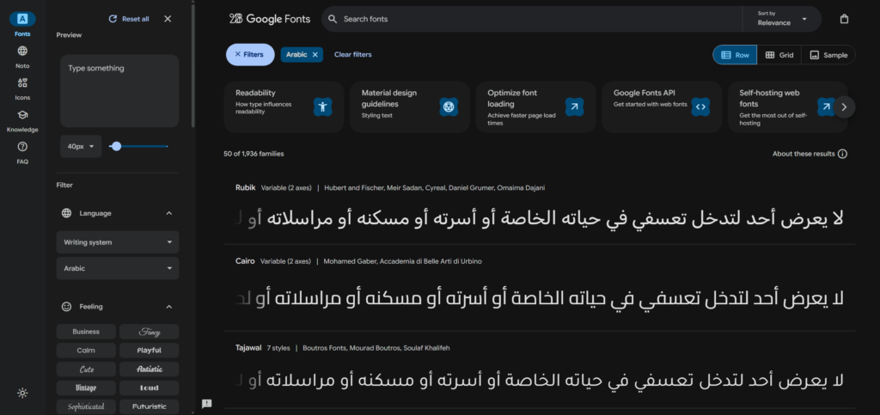This screenshot has height=415, width=880.
Task: Open the Writing system dropdown
Action: 118,242
